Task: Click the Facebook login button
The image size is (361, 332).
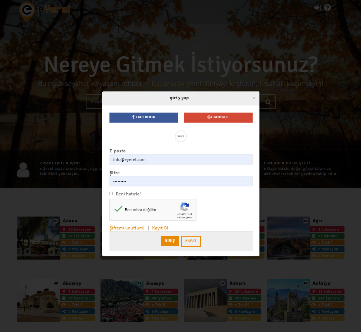Action: pyautogui.click(x=144, y=117)
